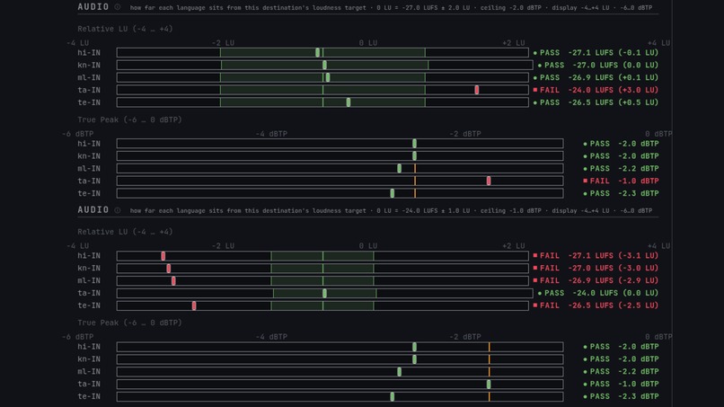Select te-IN 'PASS -2.3 dBTP' in -24.0 LUFS panel

621,396
